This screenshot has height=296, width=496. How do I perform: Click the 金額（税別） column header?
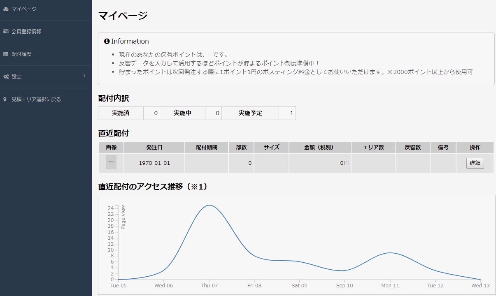[x=319, y=148]
